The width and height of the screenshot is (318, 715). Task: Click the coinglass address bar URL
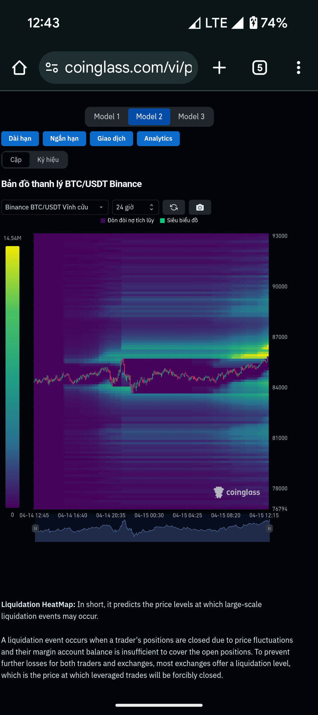tap(128, 68)
